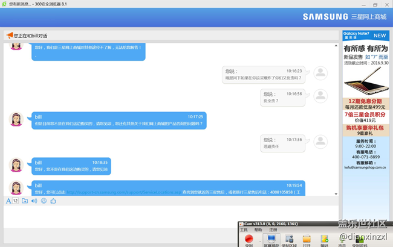
Task: Click the 您正在和bill对话 header text
Action: coord(30,36)
